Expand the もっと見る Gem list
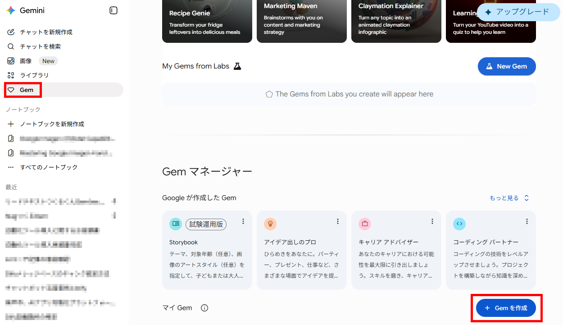Viewport: 563px width, 325px height. point(509,198)
